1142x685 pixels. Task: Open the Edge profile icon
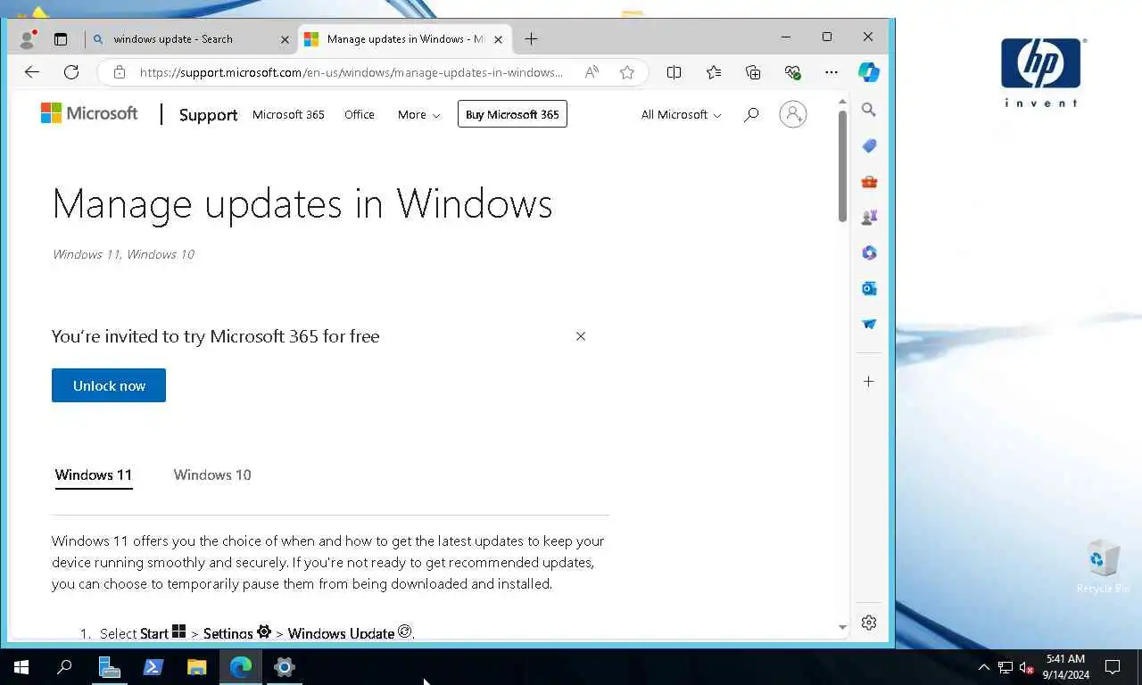tap(27, 39)
